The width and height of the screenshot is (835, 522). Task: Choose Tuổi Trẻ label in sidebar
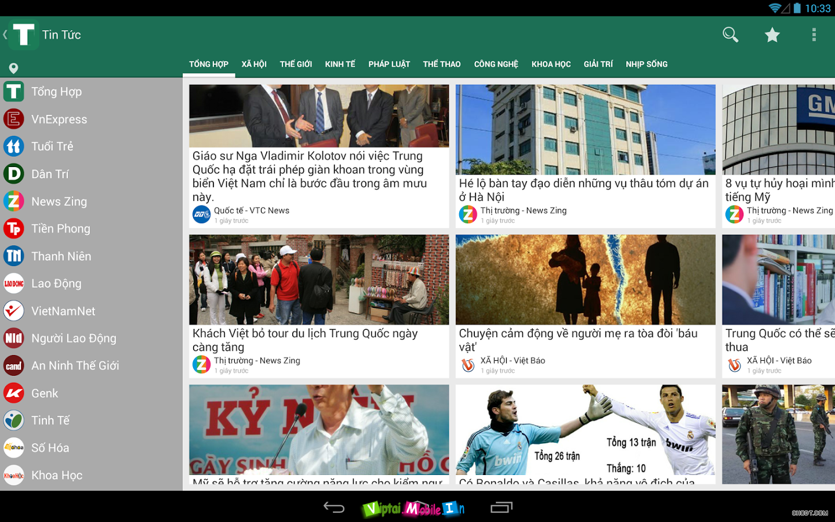click(x=52, y=146)
